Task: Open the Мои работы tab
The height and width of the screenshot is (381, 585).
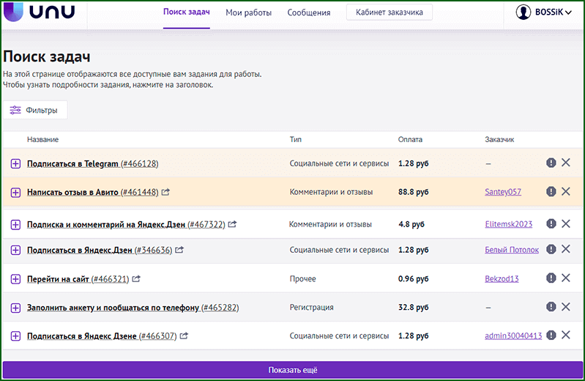Action: (248, 12)
